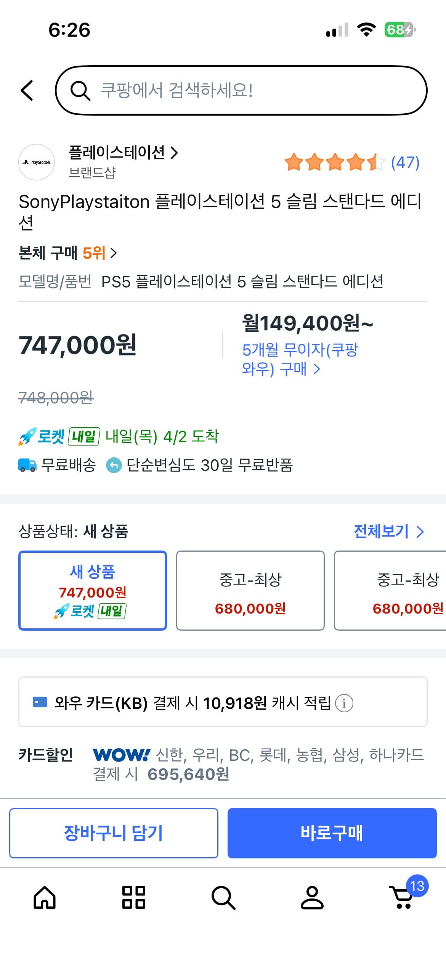The width and height of the screenshot is (446, 966).
Task: Open the PlayStation brand logo
Action: (37, 162)
